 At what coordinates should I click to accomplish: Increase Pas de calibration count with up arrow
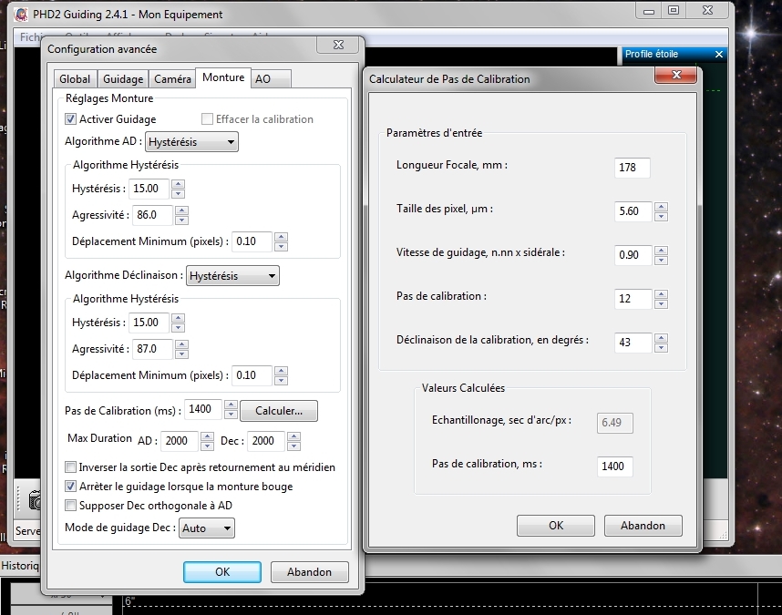pyautogui.click(x=661, y=294)
